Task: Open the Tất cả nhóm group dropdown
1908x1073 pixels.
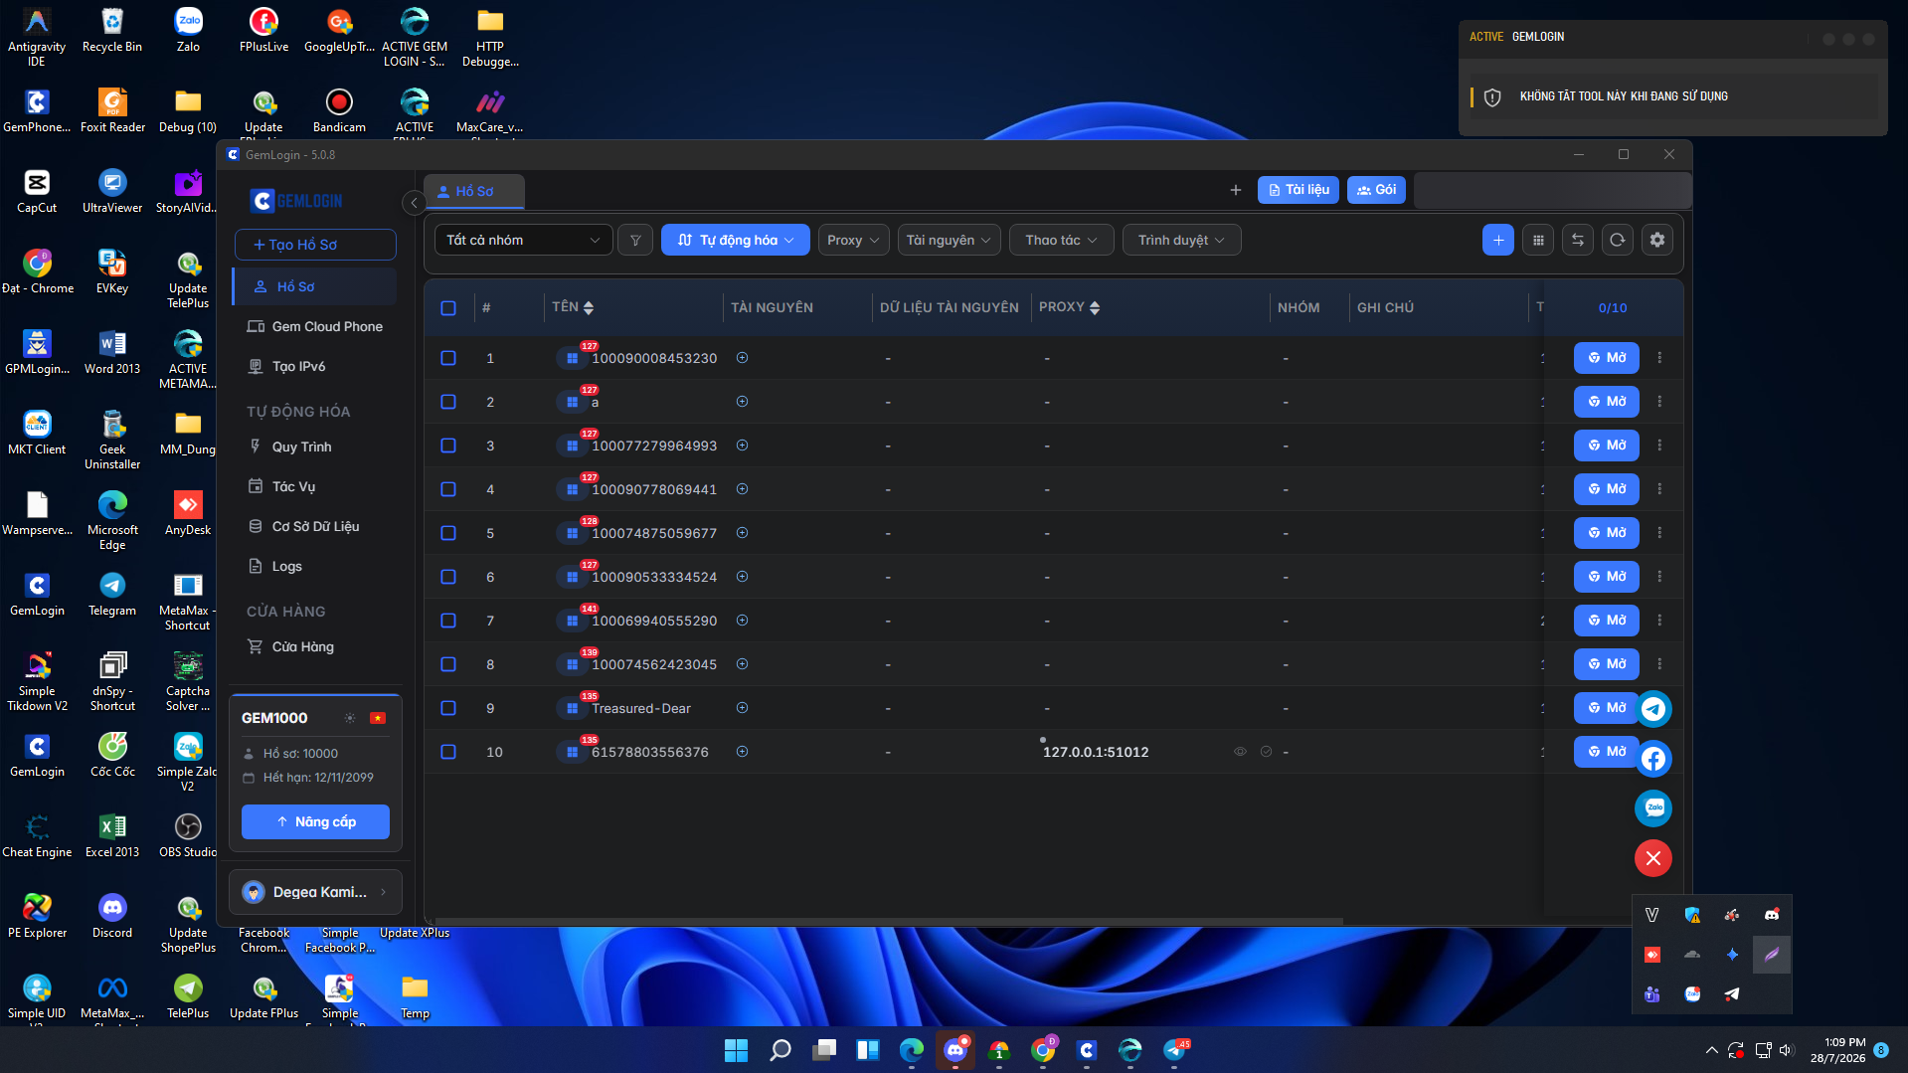Action: click(523, 240)
